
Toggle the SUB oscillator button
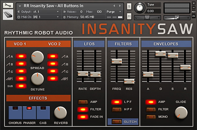click(21, 86)
